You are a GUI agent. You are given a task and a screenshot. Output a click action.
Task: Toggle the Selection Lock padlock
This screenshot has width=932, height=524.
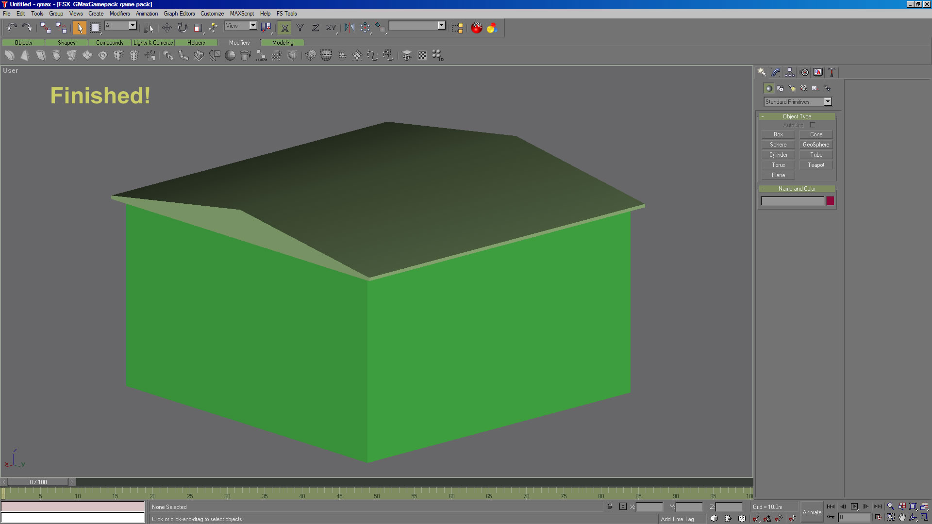(610, 507)
